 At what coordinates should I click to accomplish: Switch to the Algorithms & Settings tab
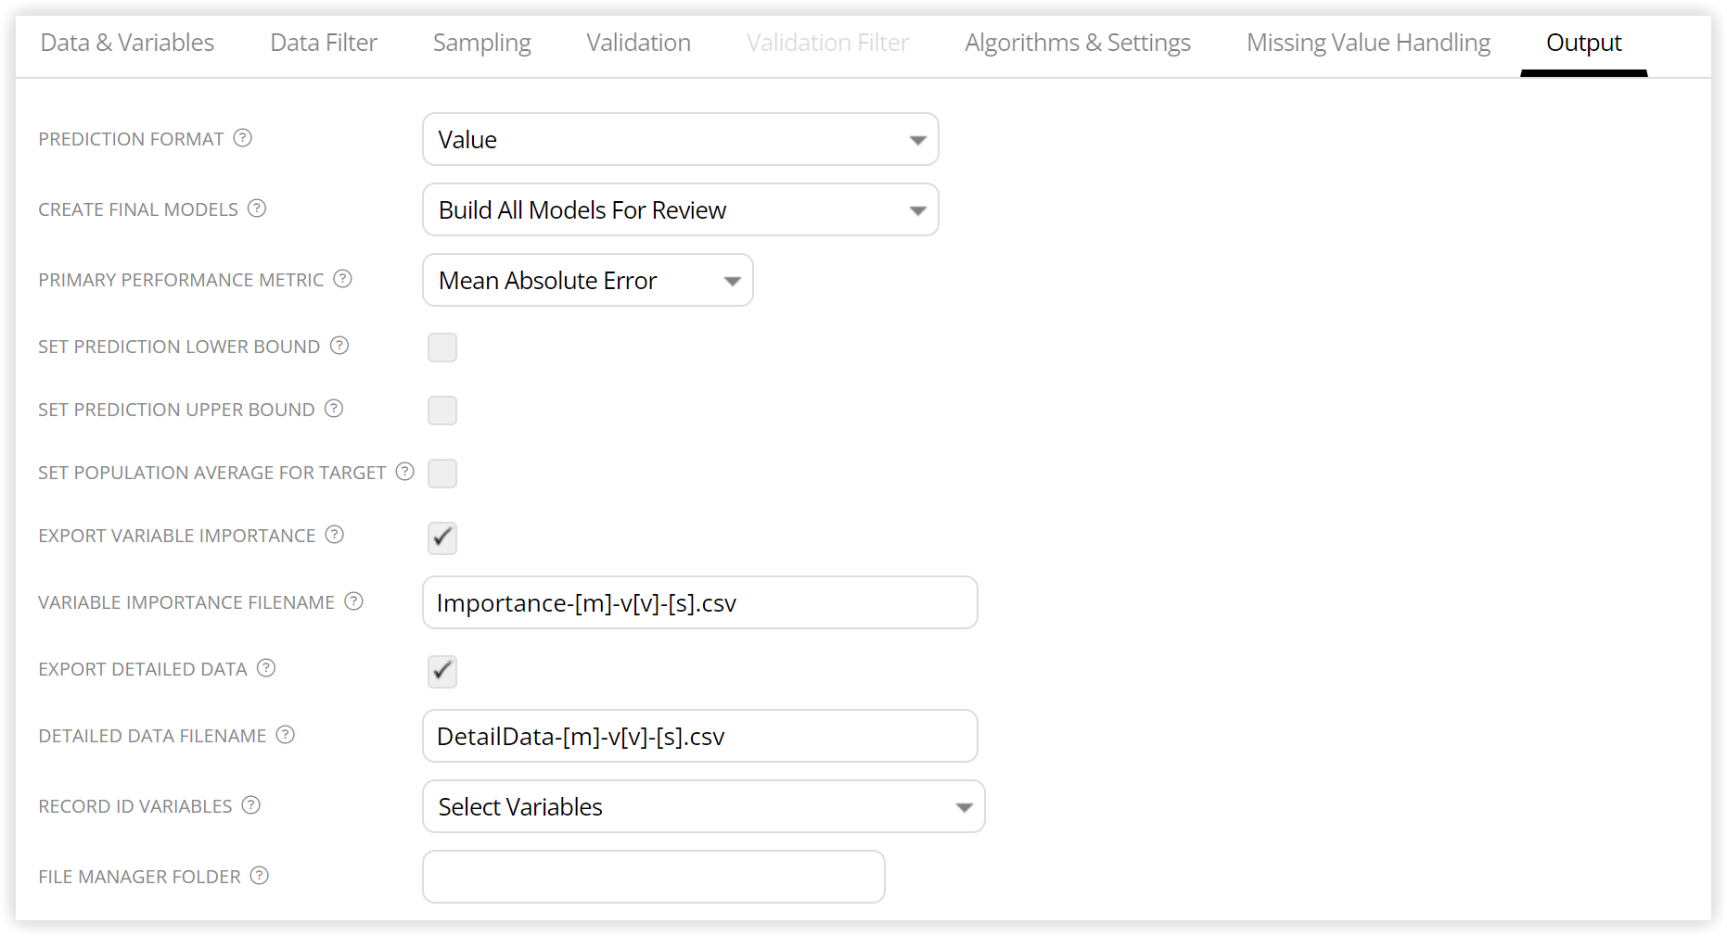click(x=1077, y=42)
